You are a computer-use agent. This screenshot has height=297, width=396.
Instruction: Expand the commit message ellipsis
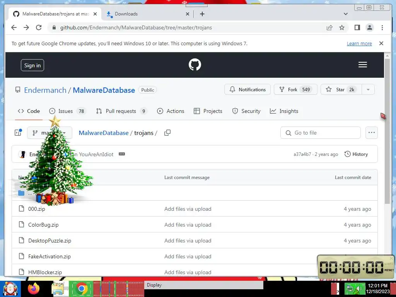pos(122,154)
